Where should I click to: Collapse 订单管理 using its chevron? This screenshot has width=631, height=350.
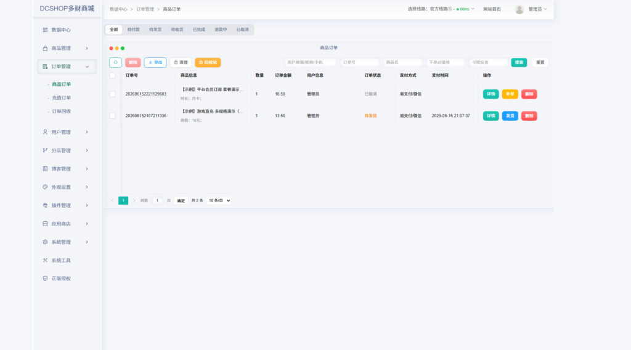click(x=87, y=67)
